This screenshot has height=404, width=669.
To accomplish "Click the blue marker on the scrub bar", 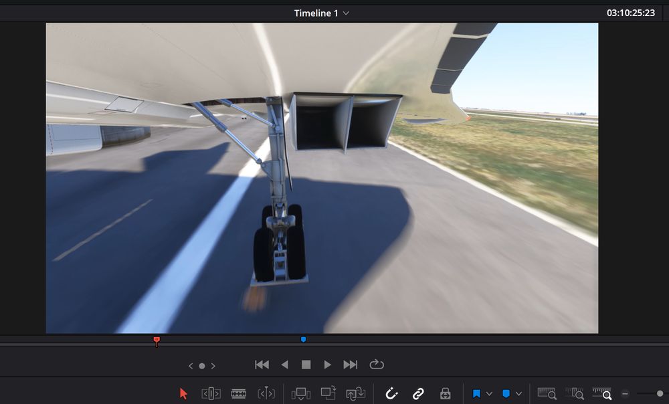I will (x=303, y=340).
